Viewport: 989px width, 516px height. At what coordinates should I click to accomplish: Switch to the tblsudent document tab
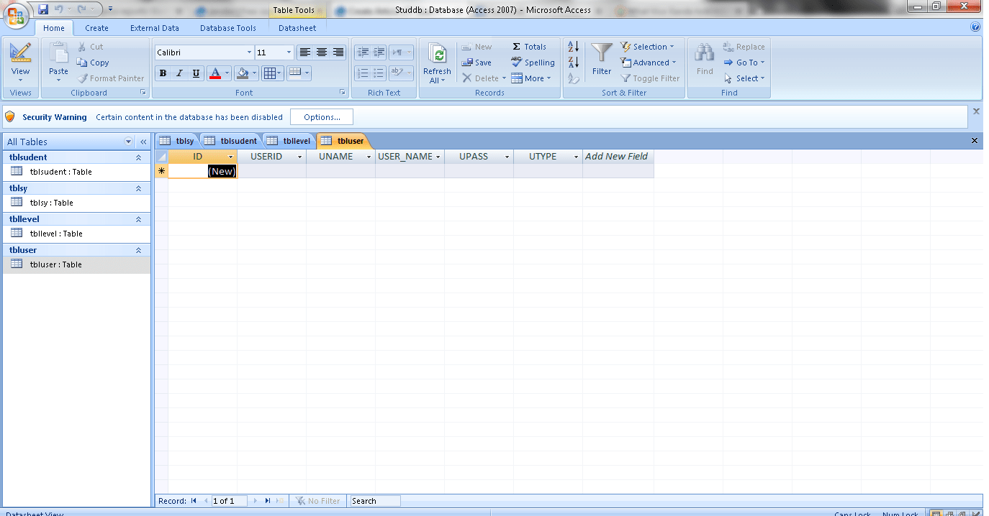(230, 141)
